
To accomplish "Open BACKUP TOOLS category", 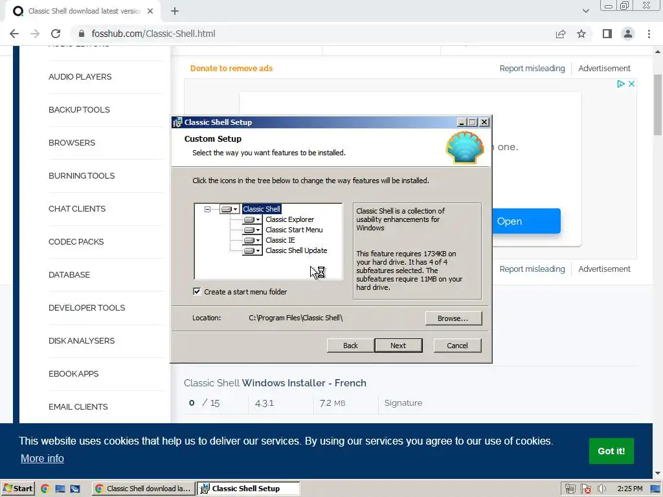I will pyautogui.click(x=79, y=110).
